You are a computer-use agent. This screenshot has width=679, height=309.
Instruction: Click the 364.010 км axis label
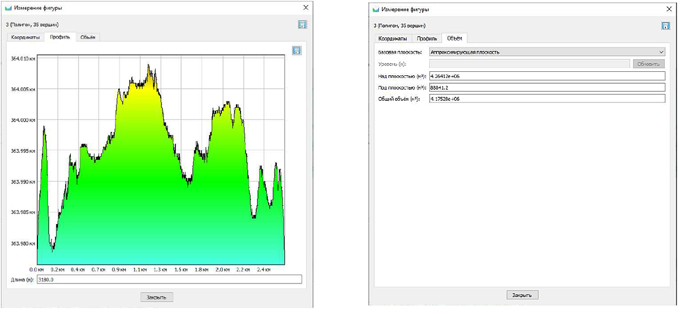point(23,59)
